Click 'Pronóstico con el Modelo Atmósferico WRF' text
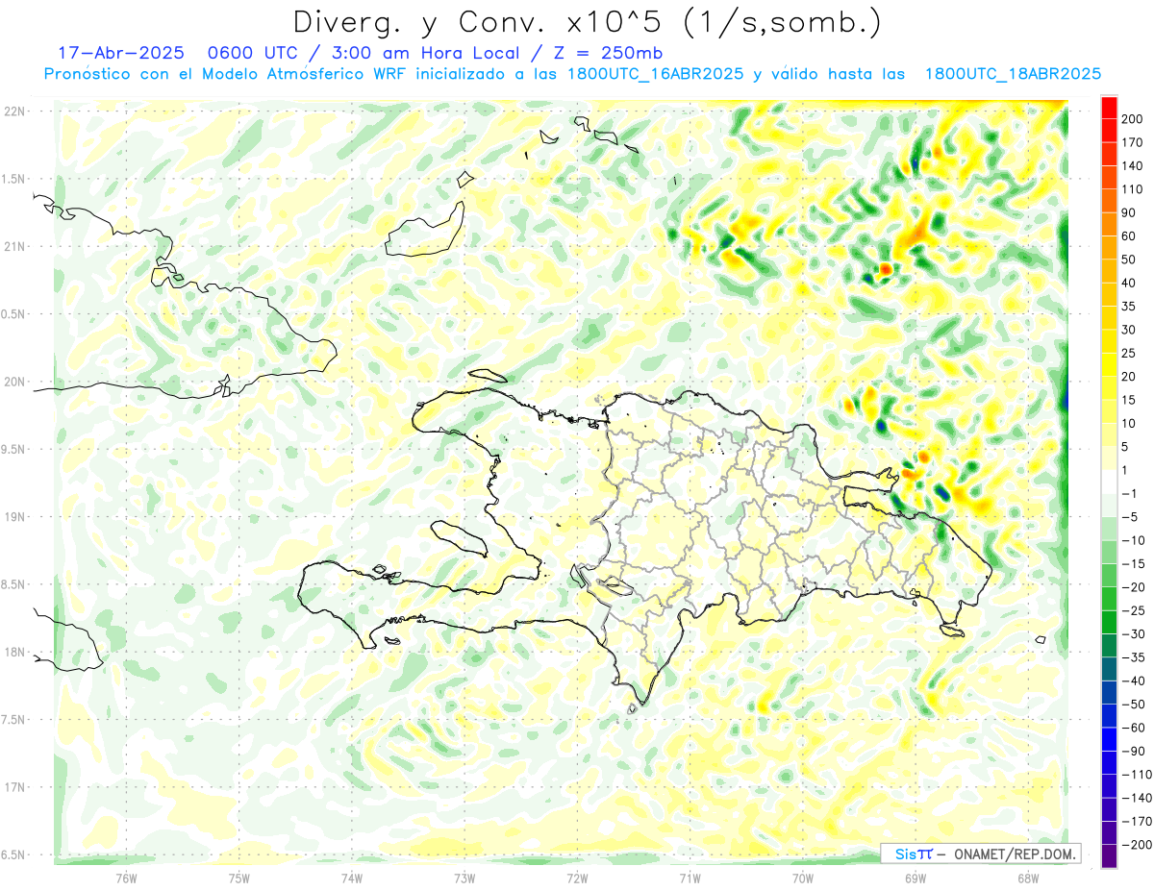Image resolution: width=1154 pixels, height=891 pixels. tap(226, 74)
